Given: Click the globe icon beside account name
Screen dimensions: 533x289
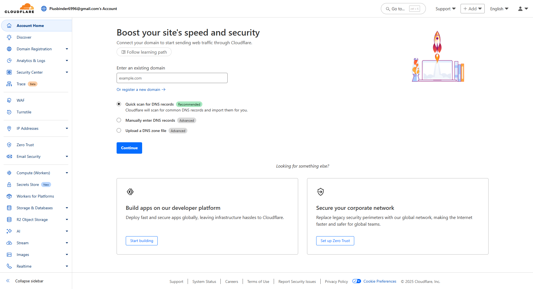Looking at the screenshot, I should 44,9.
